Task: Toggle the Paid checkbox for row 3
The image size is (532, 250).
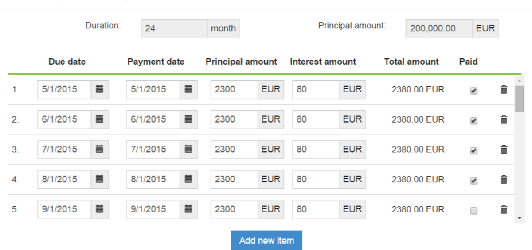Action: point(473,151)
